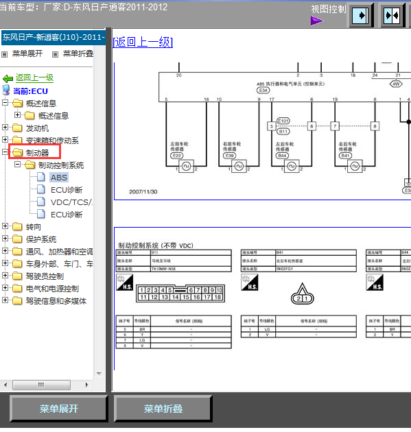Click the 制动控制系统 (不带 VDC) heading
Screen dimensions: 411x432
tap(156, 245)
